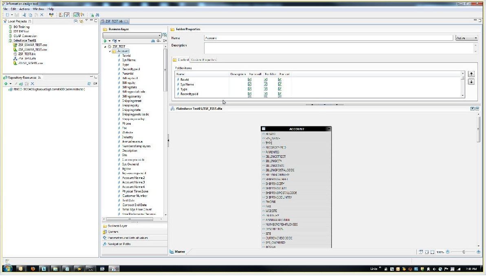486x276 pixels.
Task: Move folder item up with the arrow button
Action: click(471, 74)
